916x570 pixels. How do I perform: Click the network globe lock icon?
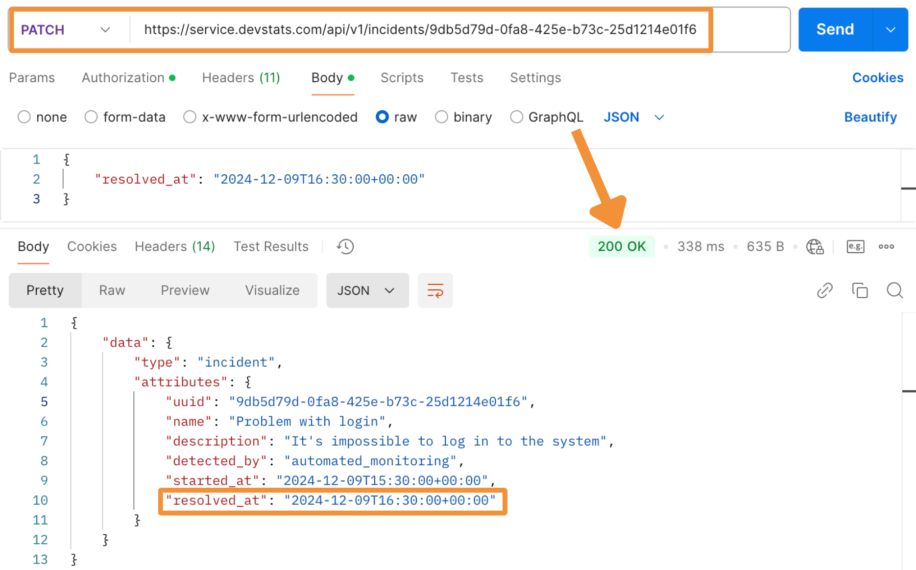(815, 246)
